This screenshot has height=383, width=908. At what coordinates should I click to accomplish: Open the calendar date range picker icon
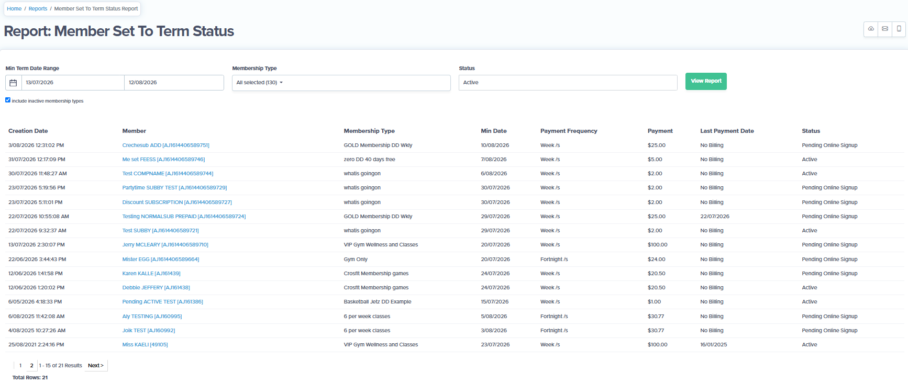click(x=14, y=83)
